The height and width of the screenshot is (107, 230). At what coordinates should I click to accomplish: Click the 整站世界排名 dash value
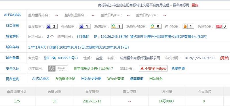[57, 15]
